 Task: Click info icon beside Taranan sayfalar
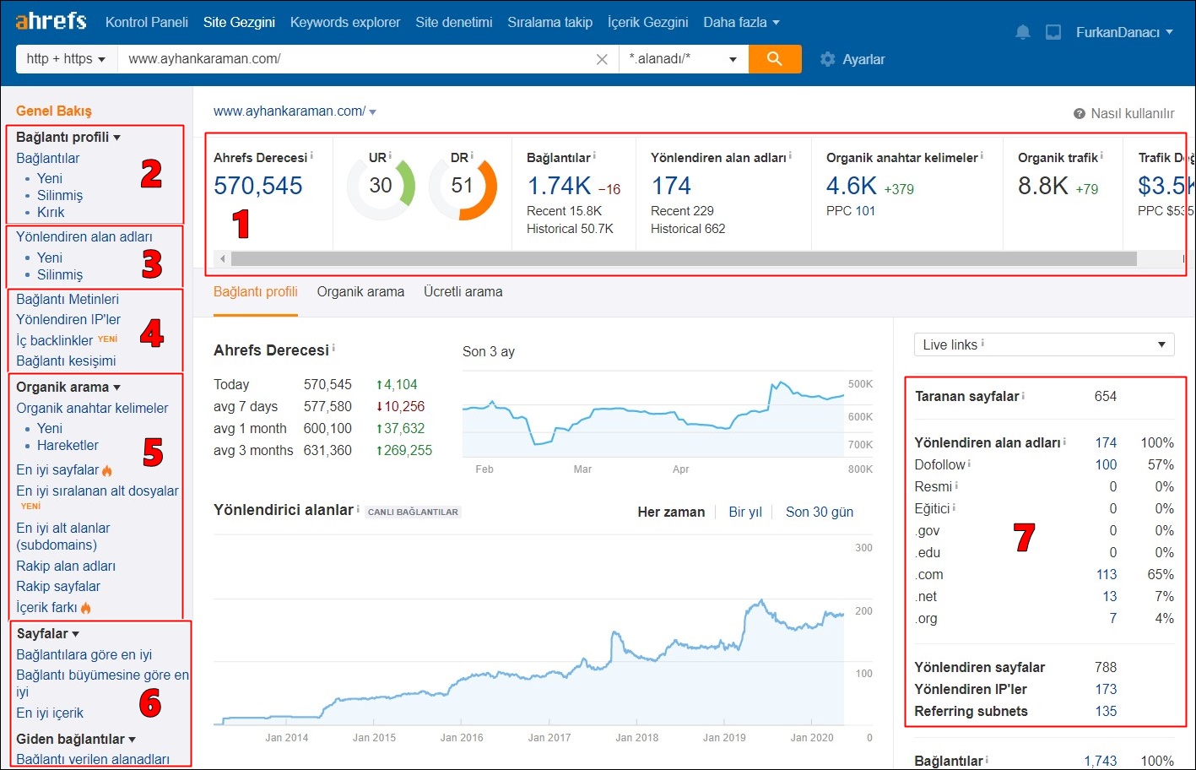click(x=1023, y=395)
